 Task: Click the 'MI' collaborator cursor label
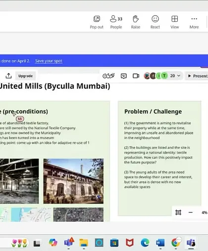click(x=20, y=119)
